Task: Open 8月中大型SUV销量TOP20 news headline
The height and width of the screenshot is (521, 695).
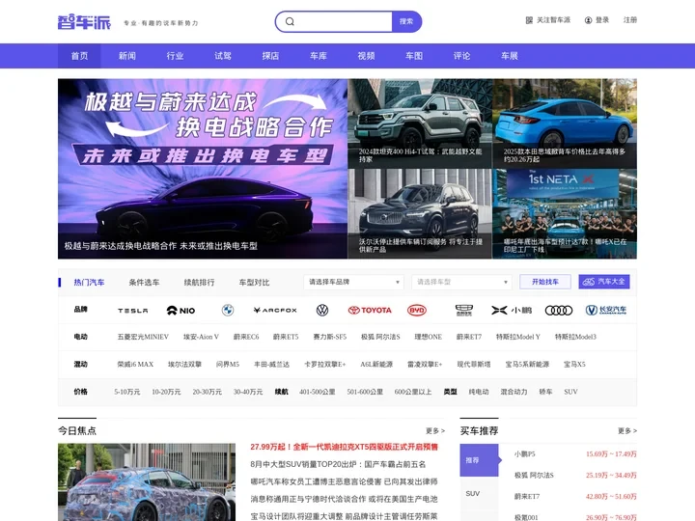Action: tap(338, 464)
